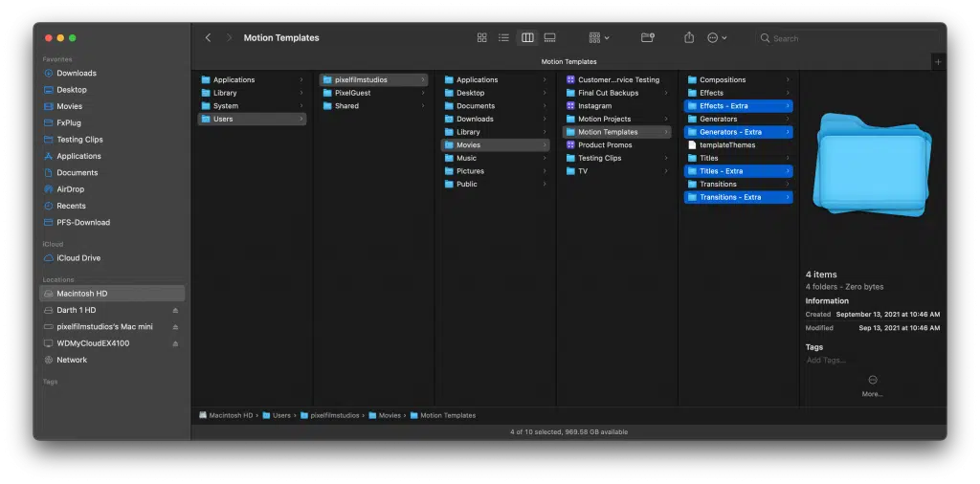The image size is (980, 484).
Task: Go forward with the forward arrow
Action: click(x=229, y=38)
